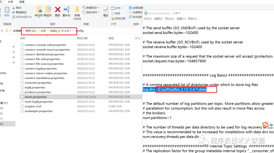Open New item (新建项目) dropdown
The image size is (274, 153).
[x=91, y=8]
